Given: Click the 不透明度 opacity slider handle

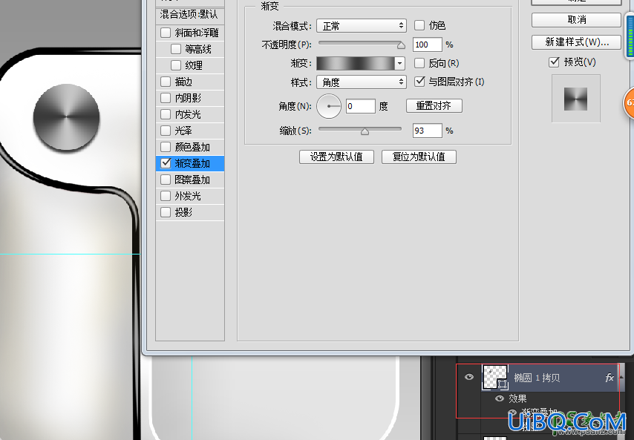Looking at the screenshot, I should tap(401, 45).
